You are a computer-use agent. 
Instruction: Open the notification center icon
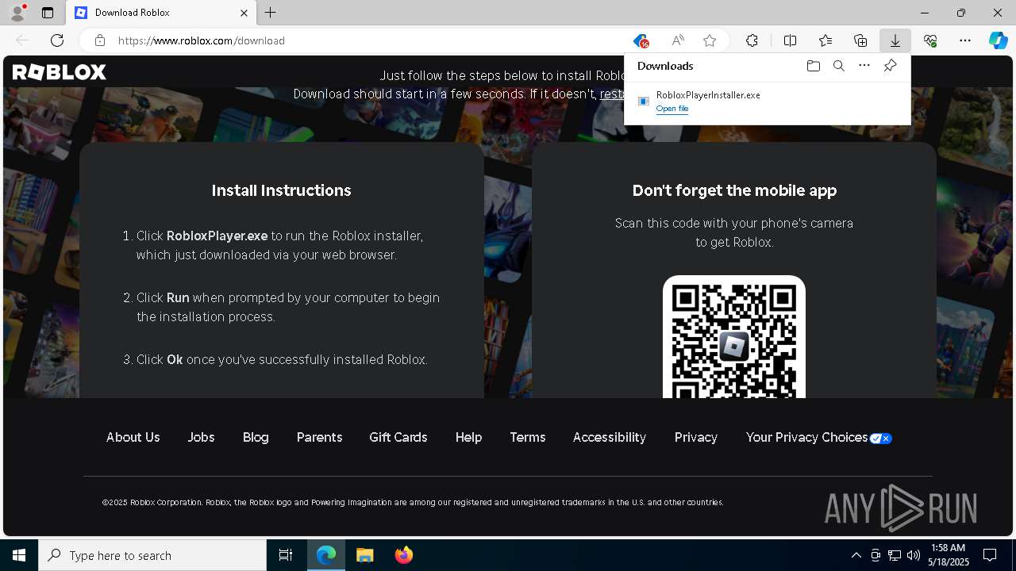tap(990, 555)
